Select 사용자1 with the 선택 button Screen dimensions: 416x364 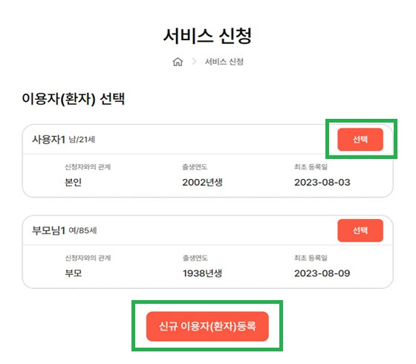pos(360,140)
